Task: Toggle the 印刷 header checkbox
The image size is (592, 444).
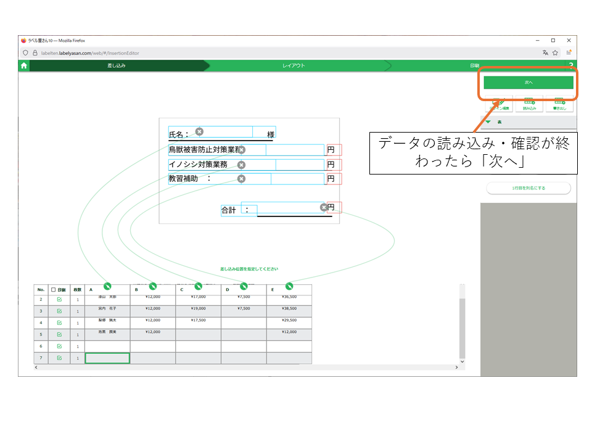Action: click(x=54, y=289)
